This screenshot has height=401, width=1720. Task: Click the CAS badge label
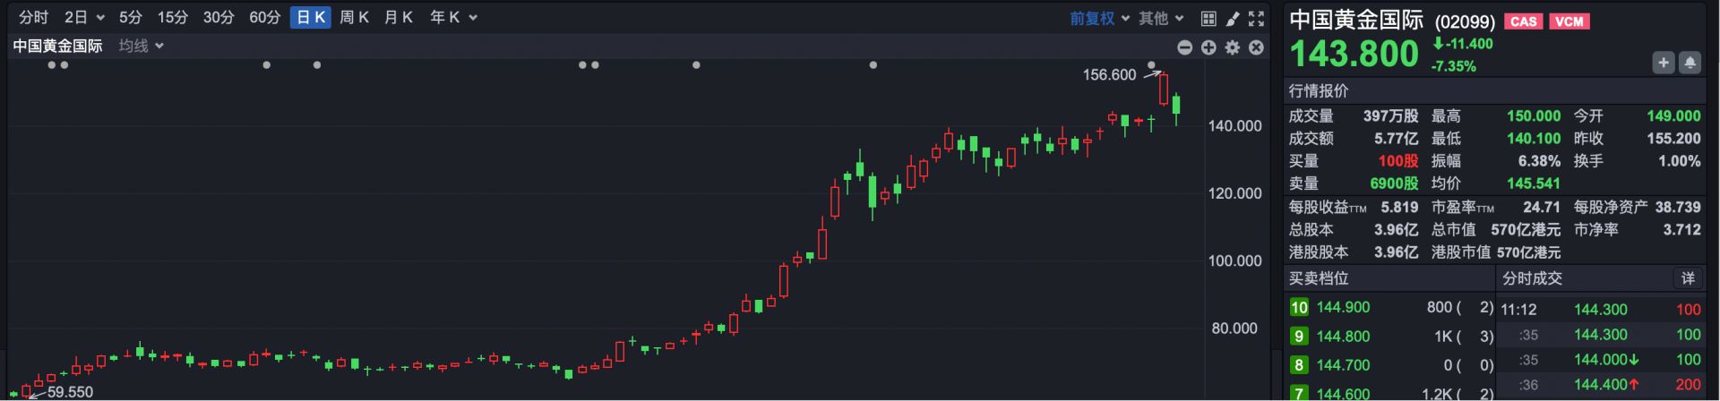pos(1524,21)
